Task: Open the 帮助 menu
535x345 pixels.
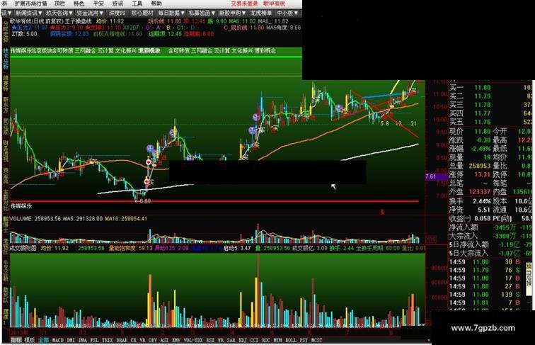Action: [x=156, y=4]
